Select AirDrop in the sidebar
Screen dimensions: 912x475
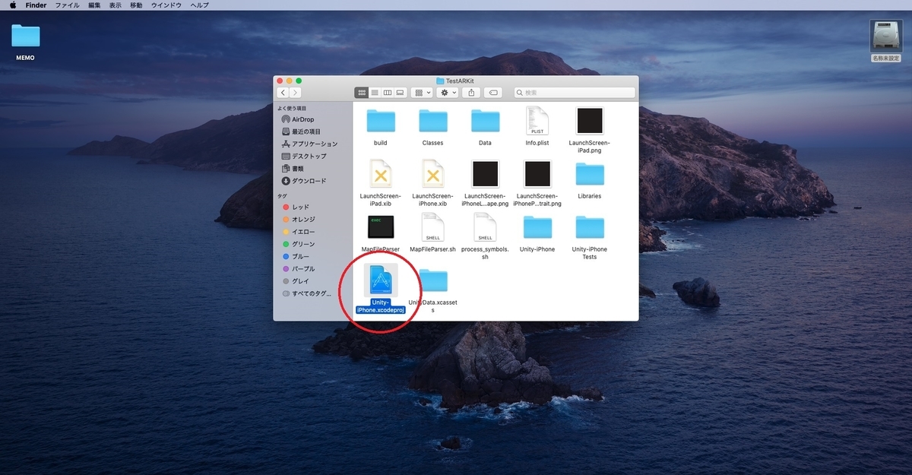point(301,119)
